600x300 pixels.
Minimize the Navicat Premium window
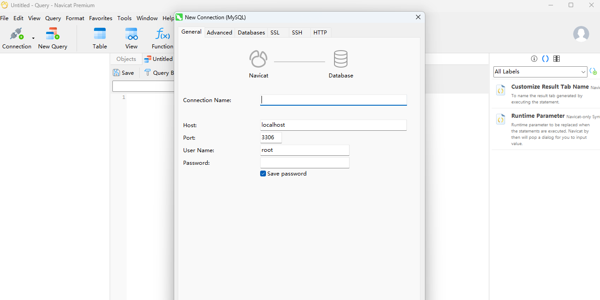[x=551, y=5]
